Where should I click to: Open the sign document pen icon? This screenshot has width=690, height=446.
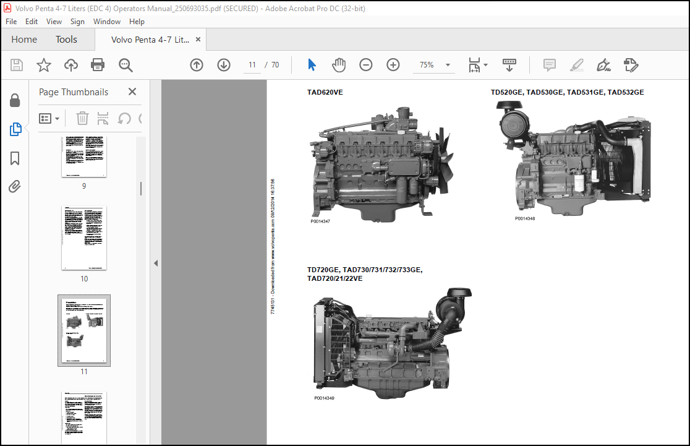click(x=603, y=65)
